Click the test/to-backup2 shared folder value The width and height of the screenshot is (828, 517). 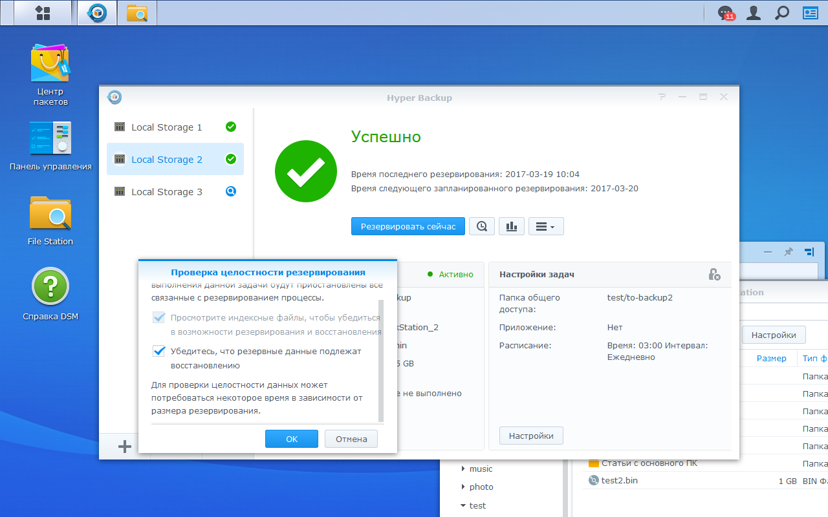[641, 298]
